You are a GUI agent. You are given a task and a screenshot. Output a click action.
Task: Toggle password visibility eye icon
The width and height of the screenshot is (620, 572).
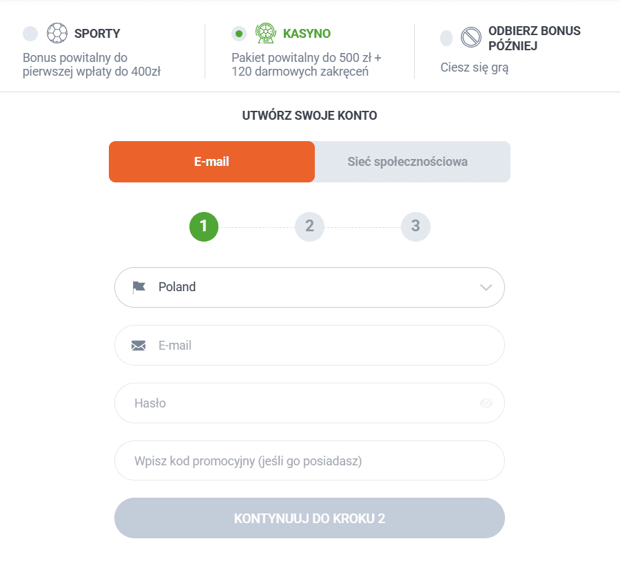[x=486, y=403]
